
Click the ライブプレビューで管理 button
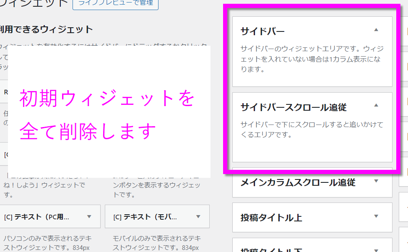pyautogui.click(x=115, y=4)
